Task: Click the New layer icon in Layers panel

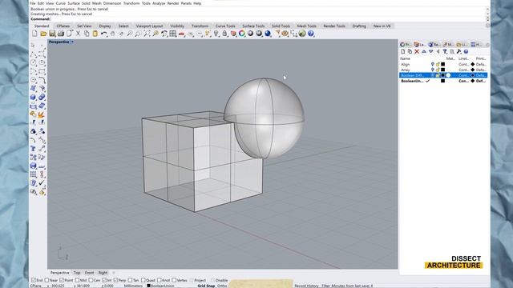Action: coord(402,51)
